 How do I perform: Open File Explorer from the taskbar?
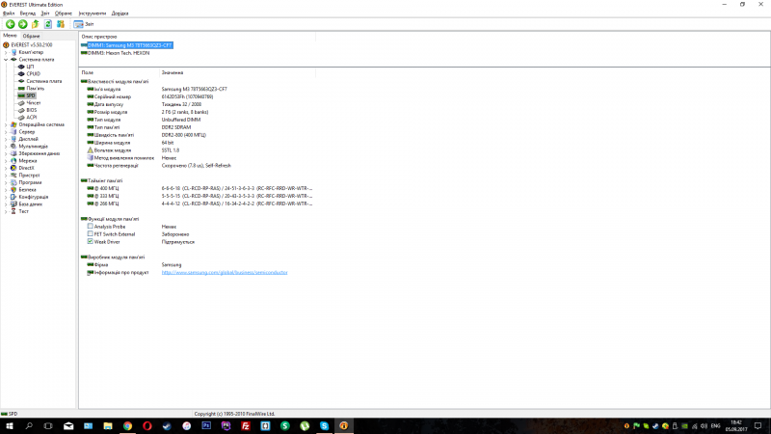(108, 426)
